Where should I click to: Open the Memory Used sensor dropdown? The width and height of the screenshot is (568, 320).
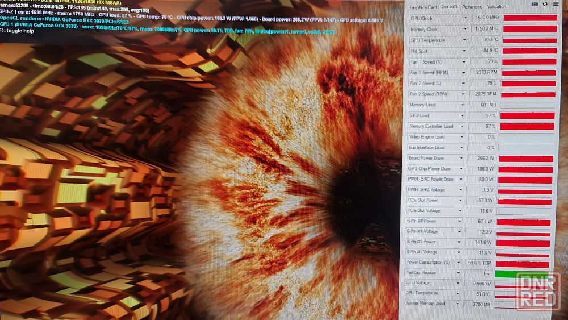click(x=462, y=105)
